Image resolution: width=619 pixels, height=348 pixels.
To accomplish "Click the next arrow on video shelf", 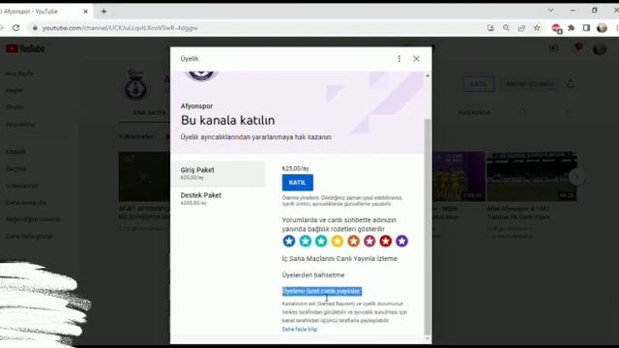I will click(576, 177).
